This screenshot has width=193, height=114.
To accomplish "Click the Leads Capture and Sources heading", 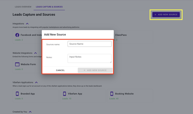I will tap(34, 15).
